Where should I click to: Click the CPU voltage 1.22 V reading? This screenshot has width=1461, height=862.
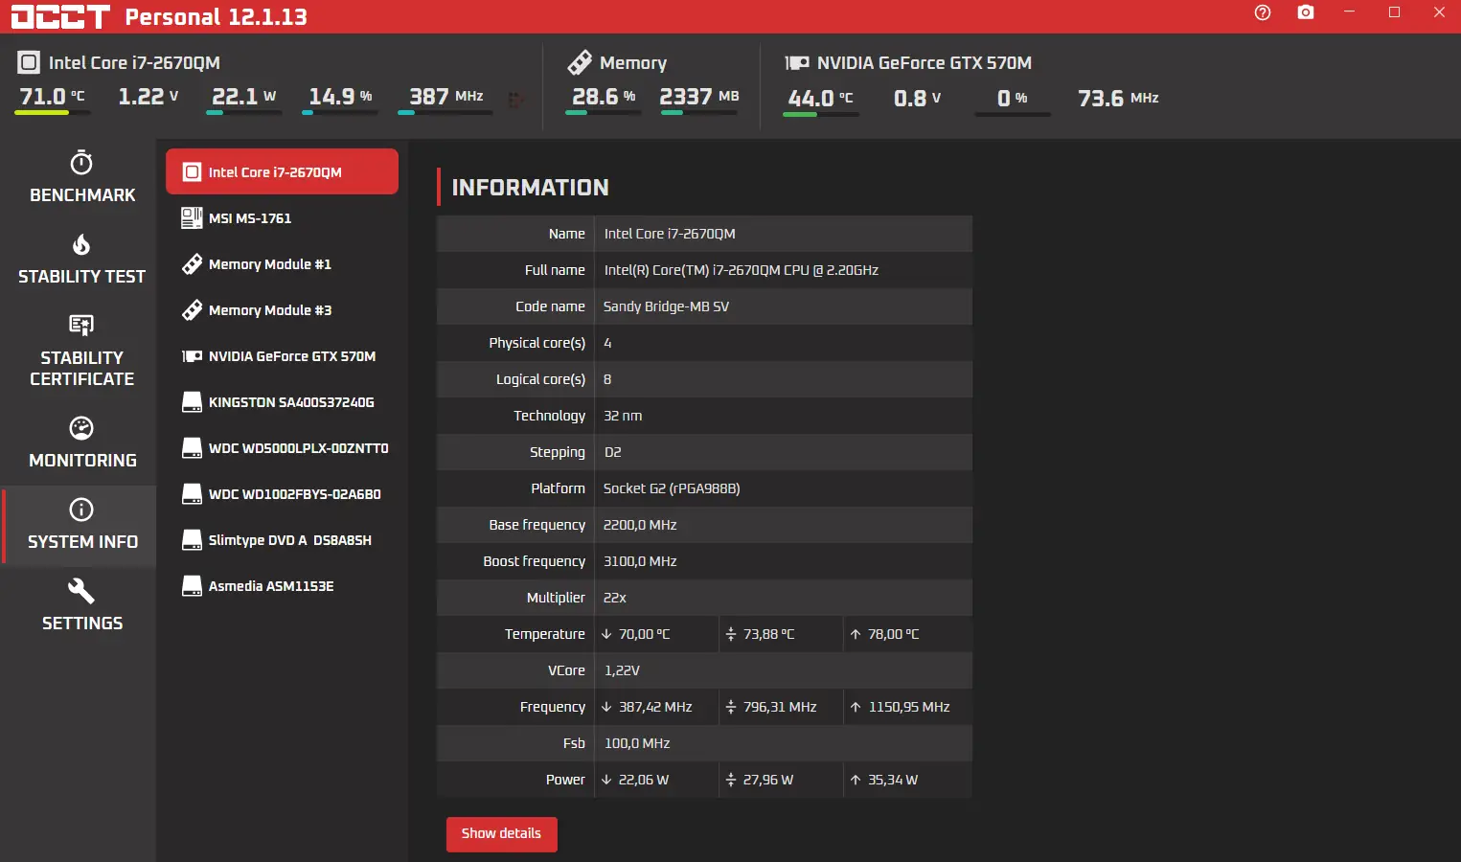[148, 97]
